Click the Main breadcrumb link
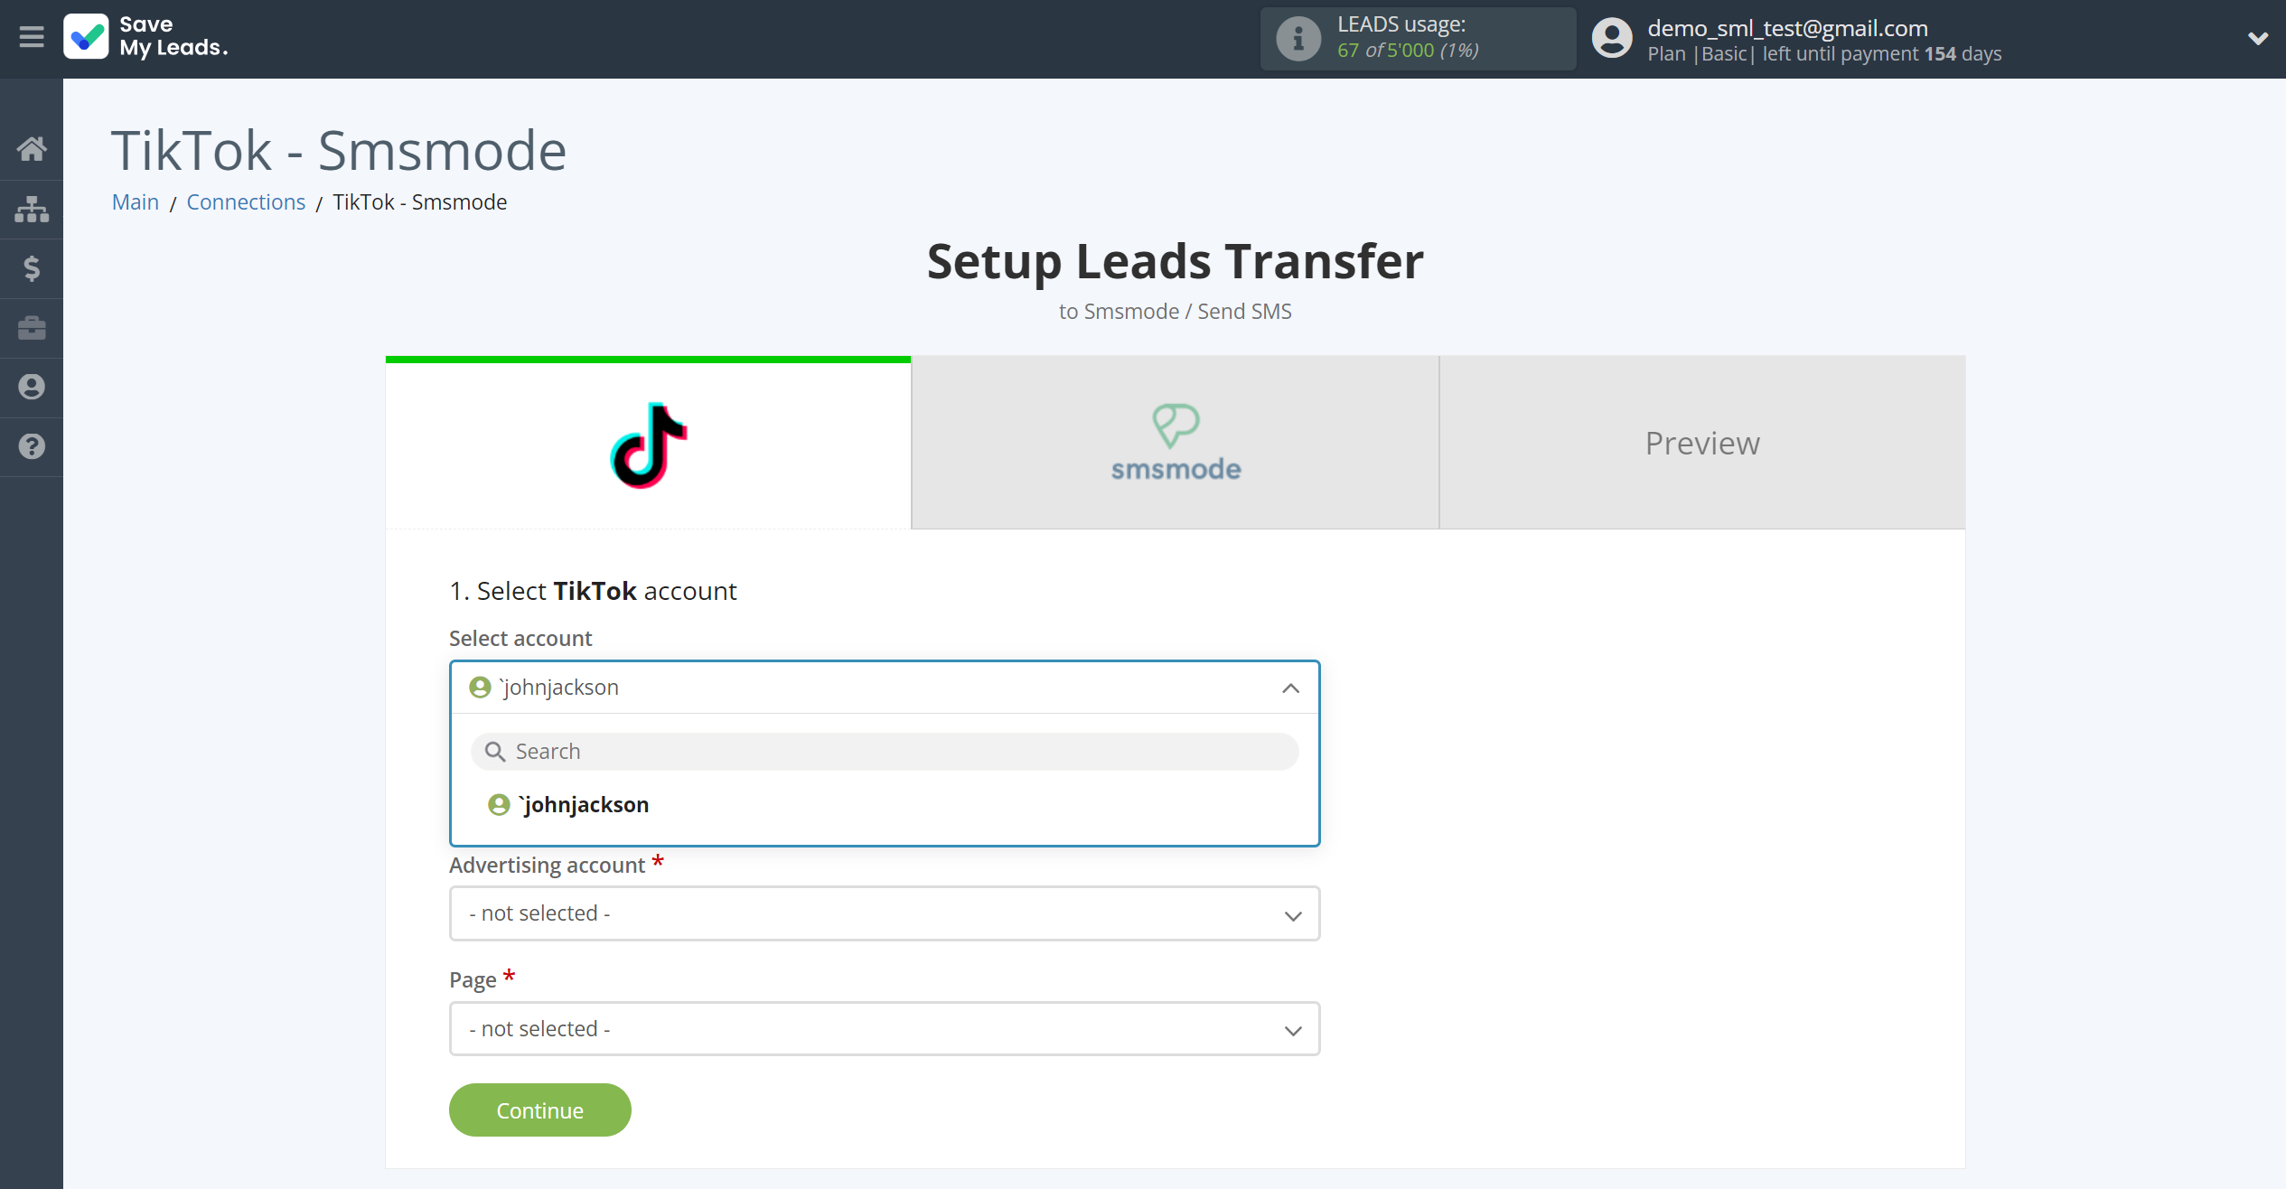The width and height of the screenshot is (2286, 1189). (136, 201)
